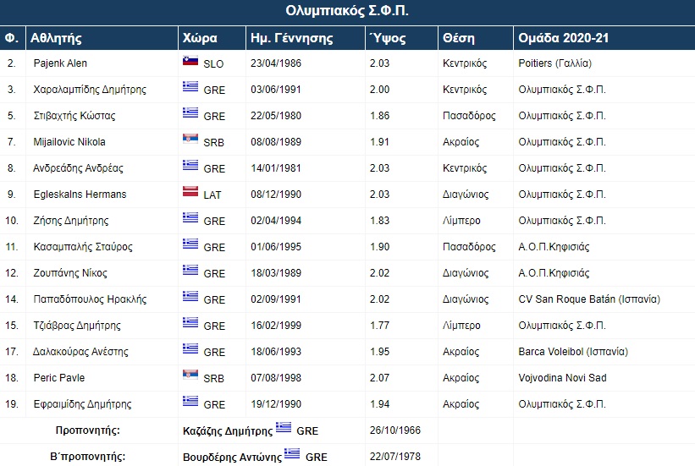695x466 pixels.
Task: Select the athlete name Τζιάβρας Δημήτρης
Action: pyautogui.click(x=77, y=325)
